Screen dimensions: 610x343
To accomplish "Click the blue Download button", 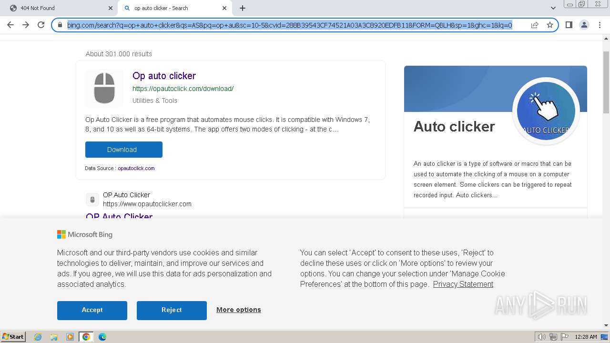I will point(124,150).
